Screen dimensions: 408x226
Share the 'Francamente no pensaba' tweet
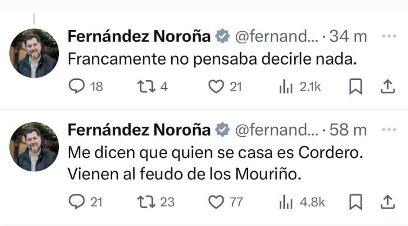388,86
